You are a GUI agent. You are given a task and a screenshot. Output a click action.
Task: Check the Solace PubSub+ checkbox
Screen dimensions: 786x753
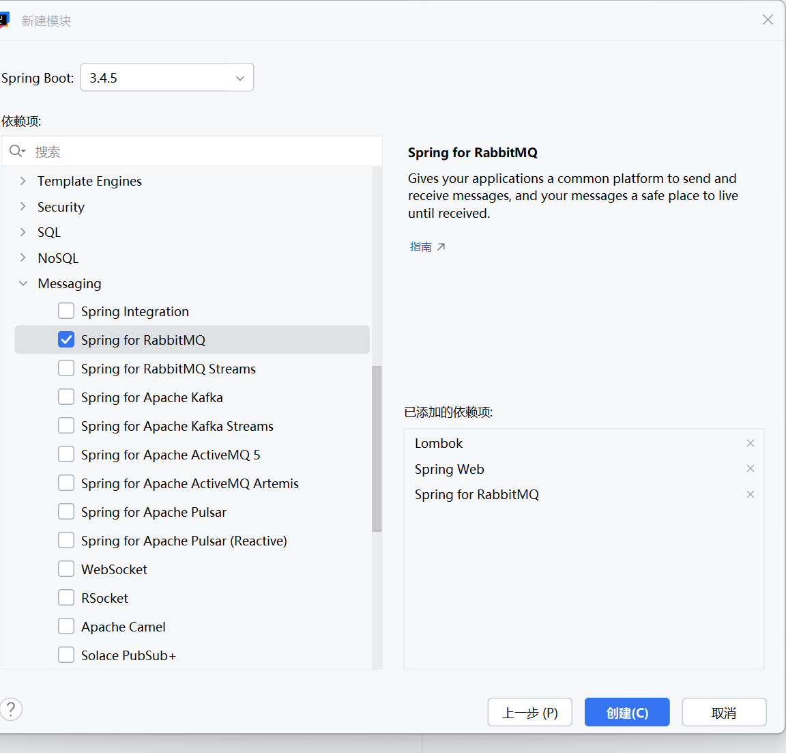(66, 655)
